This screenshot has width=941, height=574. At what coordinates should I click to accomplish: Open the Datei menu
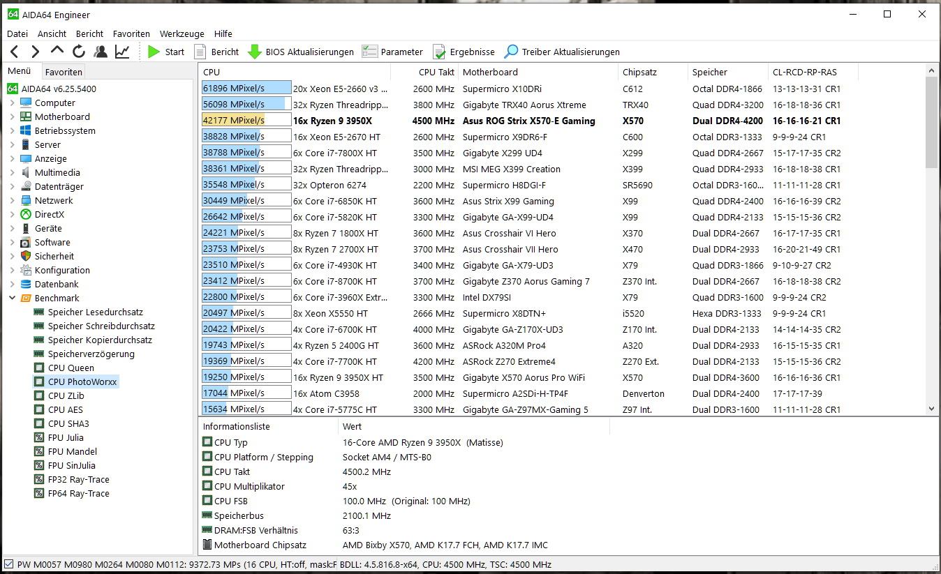coord(17,33)
